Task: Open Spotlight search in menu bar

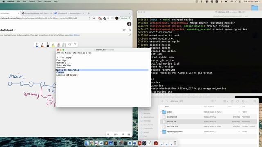Action: (236, 2)
